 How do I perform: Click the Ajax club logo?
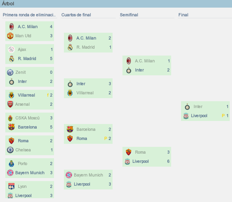tap(11, 49)
